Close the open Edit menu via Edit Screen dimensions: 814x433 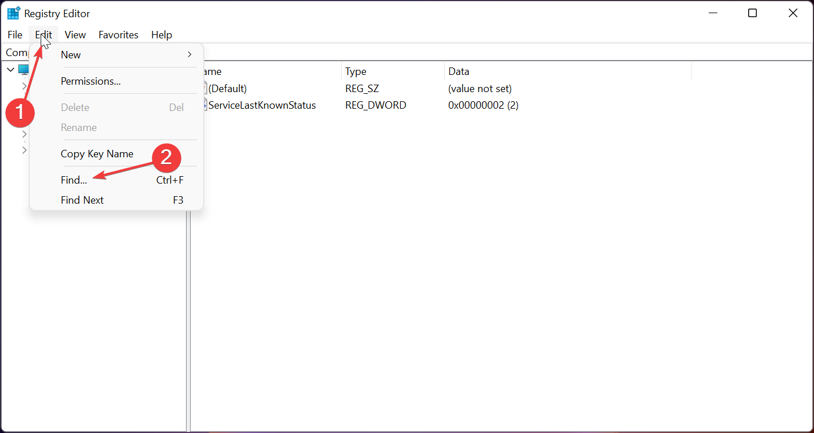click(44, 35)
